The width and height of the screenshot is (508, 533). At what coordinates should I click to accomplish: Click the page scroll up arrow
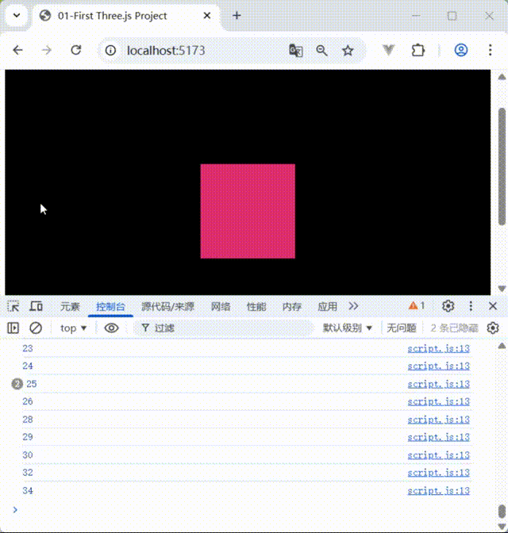[502, 77]
